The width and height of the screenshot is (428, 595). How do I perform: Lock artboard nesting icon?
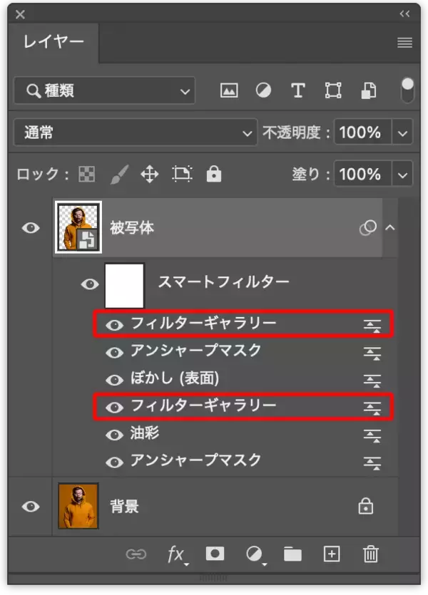click(183, 174)
